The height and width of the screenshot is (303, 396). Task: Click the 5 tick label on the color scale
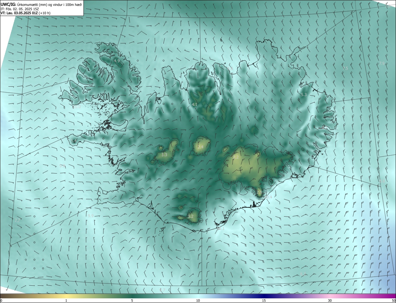pyautogui.click(x=132, y=301)
